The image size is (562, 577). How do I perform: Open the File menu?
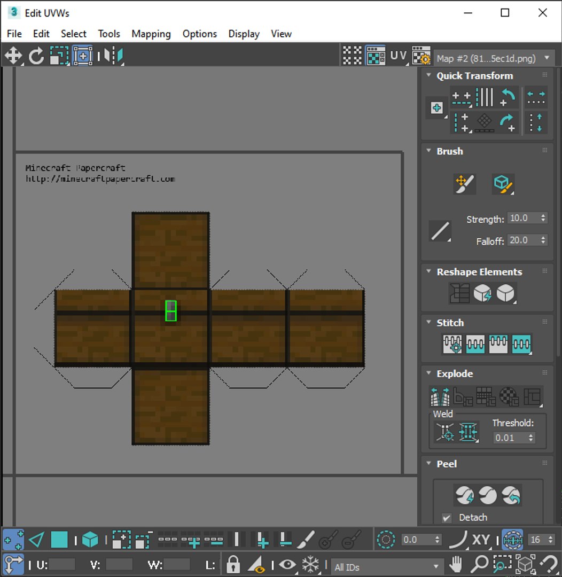tap(14, 34)
